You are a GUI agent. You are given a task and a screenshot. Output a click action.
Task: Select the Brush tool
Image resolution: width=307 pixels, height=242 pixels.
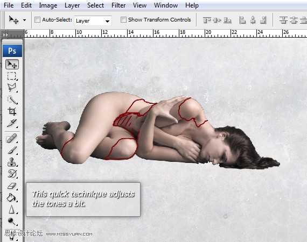click(x=12, y=151)
